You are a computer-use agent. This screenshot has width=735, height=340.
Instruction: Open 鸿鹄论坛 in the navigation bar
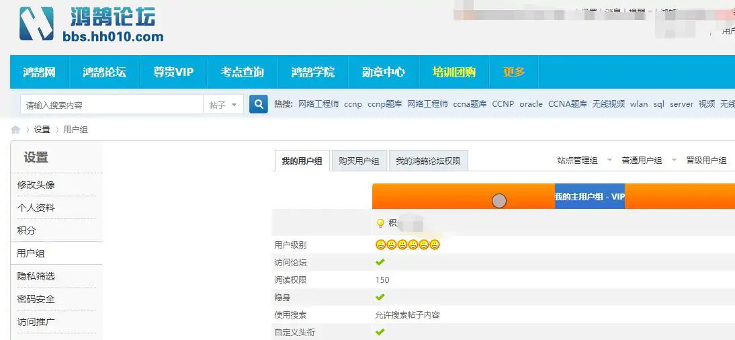point(105,72)
